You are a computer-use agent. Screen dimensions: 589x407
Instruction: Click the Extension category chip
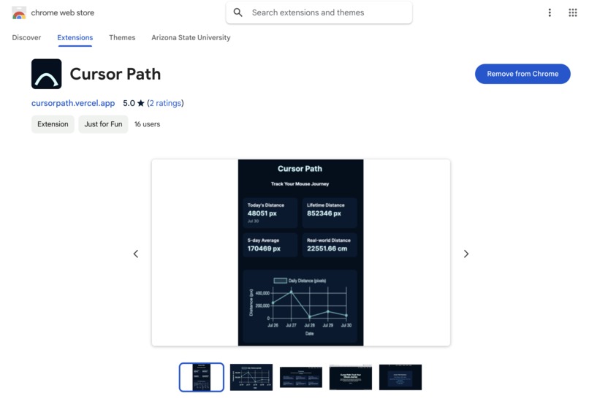click(x=53, y=124)
